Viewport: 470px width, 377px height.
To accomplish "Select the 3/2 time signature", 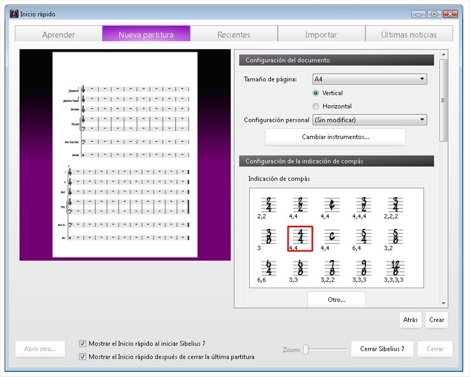I will pyautogui.click(x=364, y=205).
